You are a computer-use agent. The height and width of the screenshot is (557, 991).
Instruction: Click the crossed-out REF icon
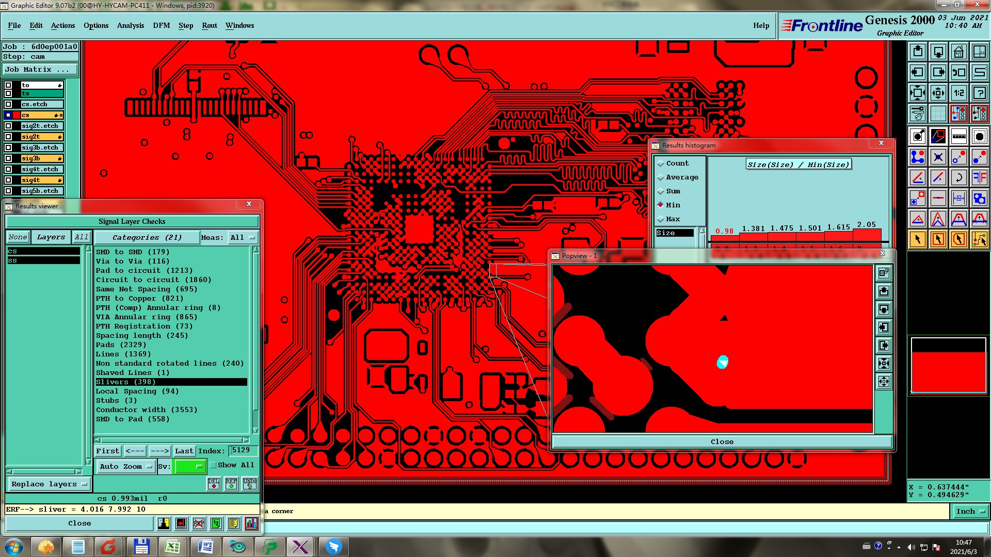pyautogui.click(x=199, y=523)
